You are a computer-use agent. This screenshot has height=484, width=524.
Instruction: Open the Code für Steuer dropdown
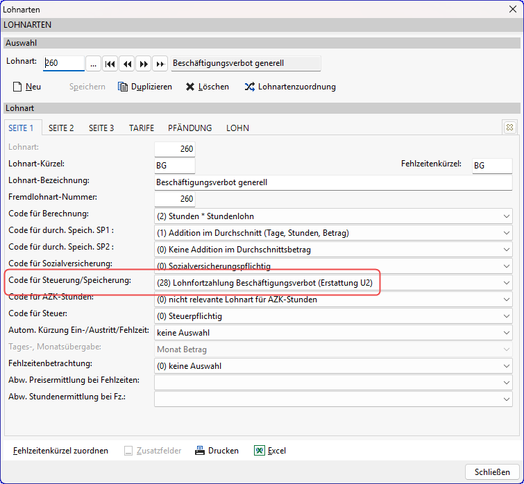(506, 316)
